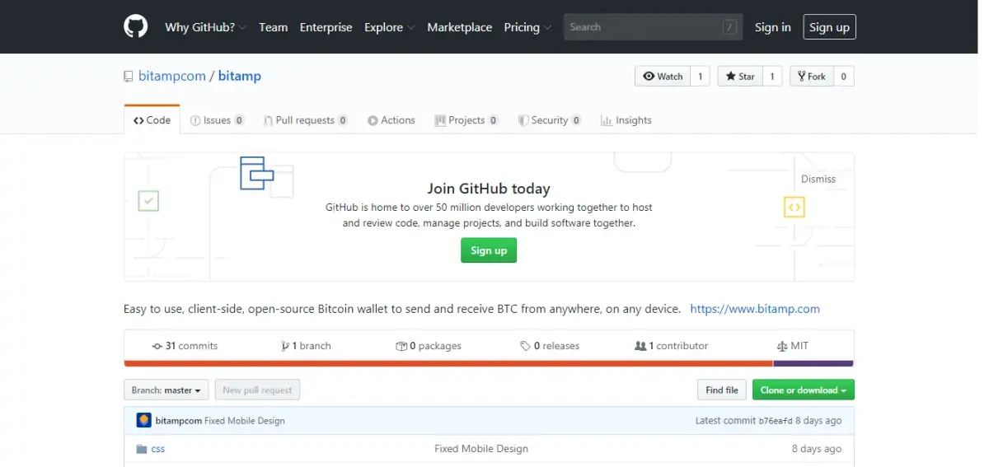Switch to the Issues tab
This screenshot has width=989, height=467.
pyautogui.click(x=217, y=120)
